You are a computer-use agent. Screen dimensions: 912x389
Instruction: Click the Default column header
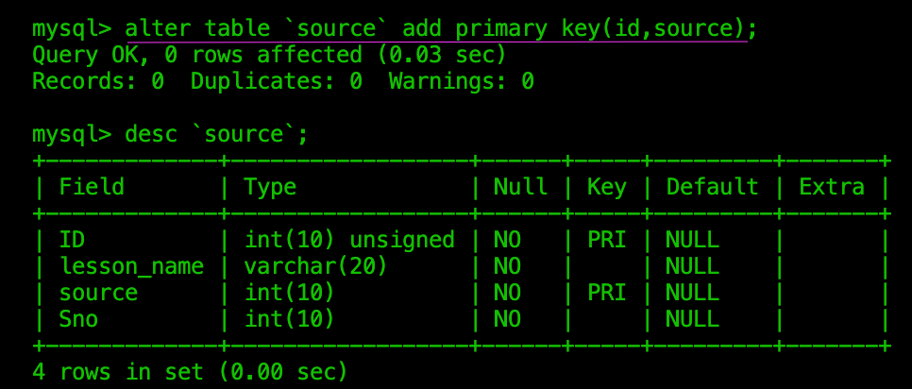click(713, 187)
